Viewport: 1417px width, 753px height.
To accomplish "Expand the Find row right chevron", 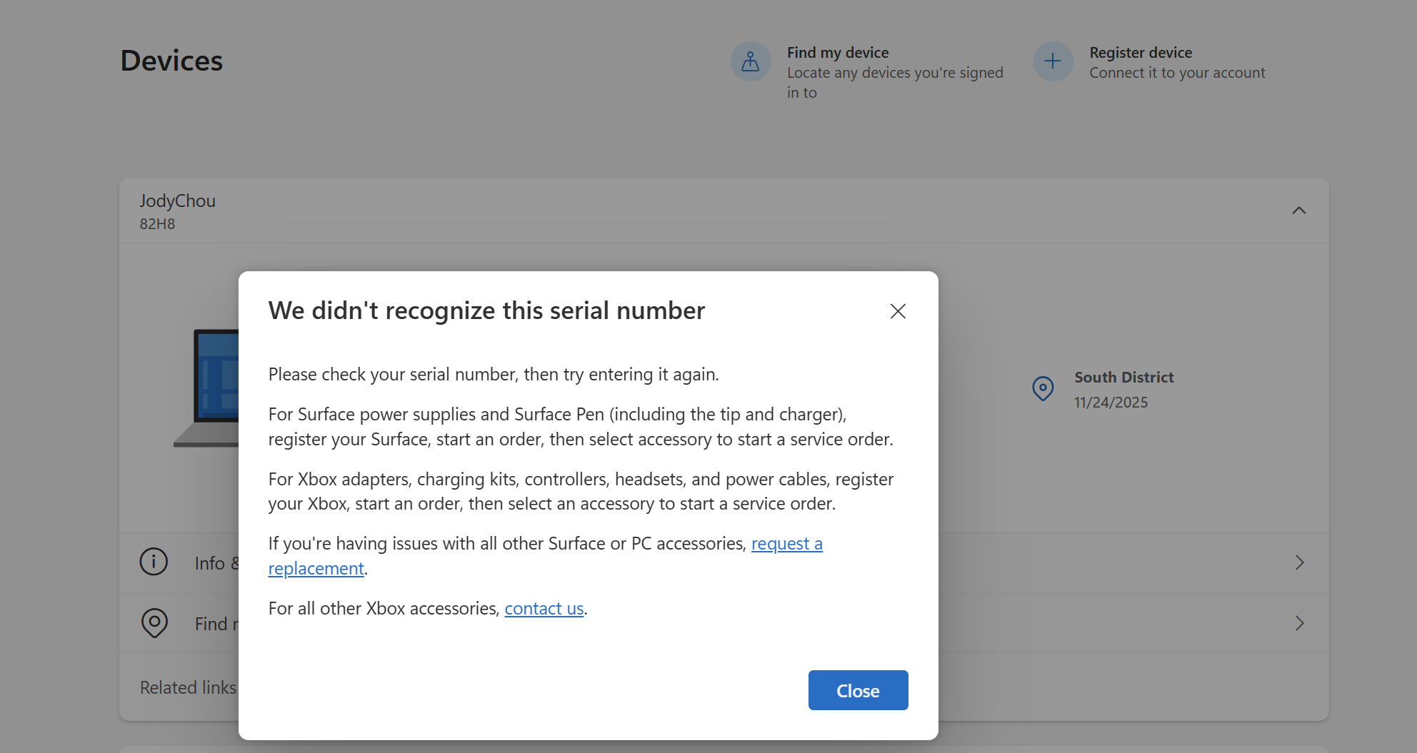I will point(1299,623).
